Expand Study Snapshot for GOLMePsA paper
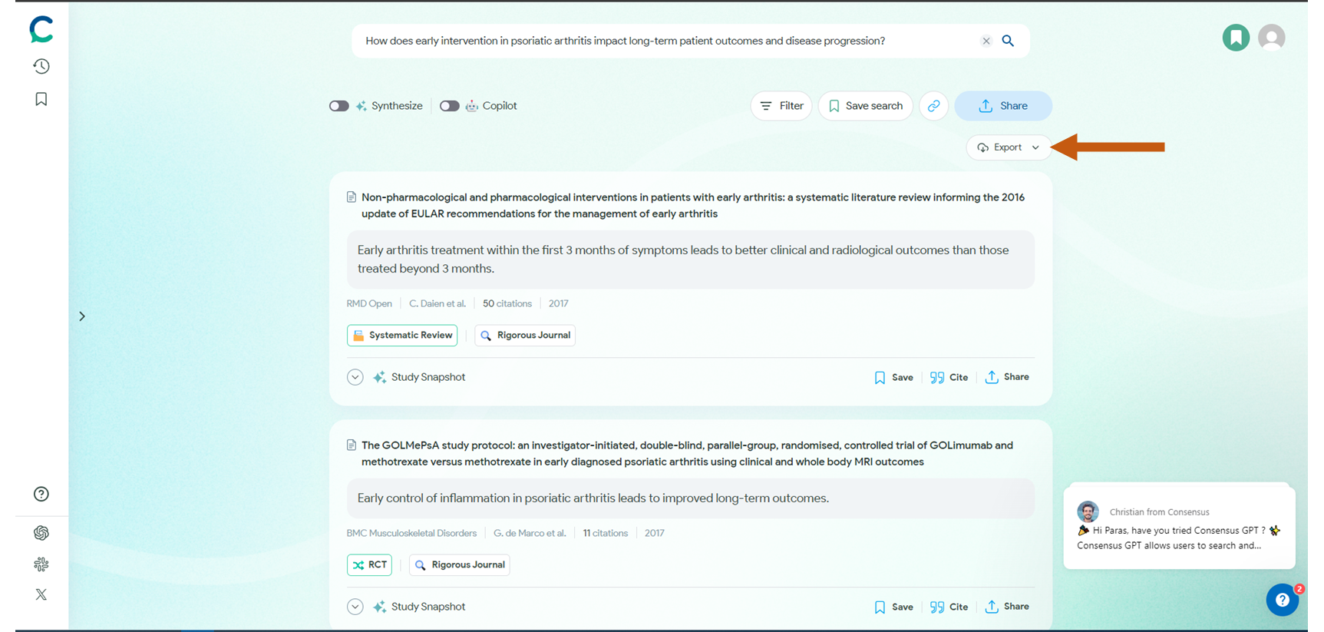This screenshot has width=1324, height=632. click(x=355, y=607)
